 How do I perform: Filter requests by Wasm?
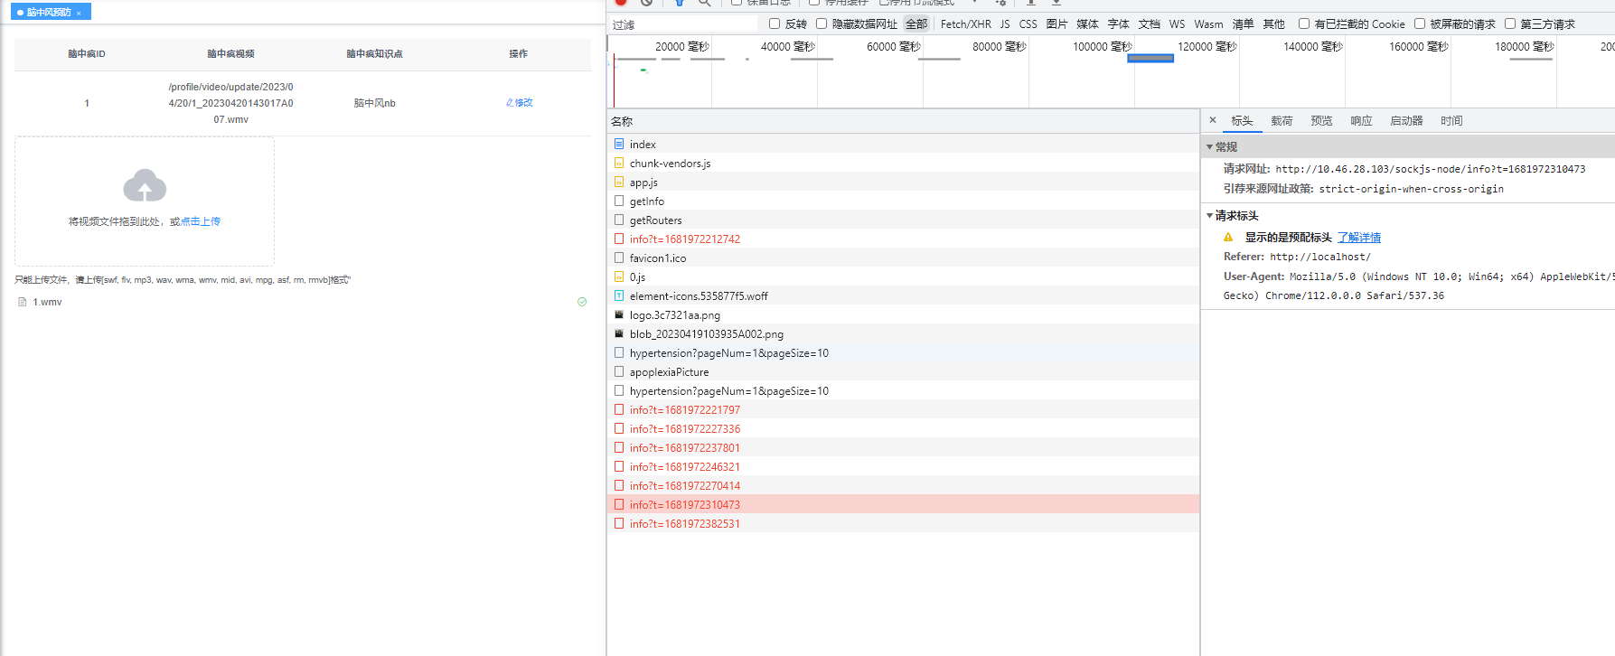(x=1208, y=24)
